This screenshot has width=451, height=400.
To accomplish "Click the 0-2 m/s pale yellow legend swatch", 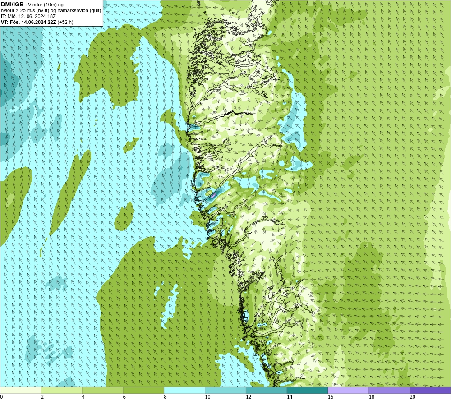I will 20,390.
